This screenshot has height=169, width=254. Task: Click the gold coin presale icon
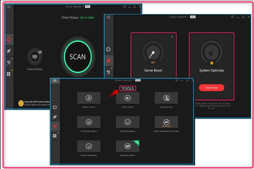(x=21, y=103)
